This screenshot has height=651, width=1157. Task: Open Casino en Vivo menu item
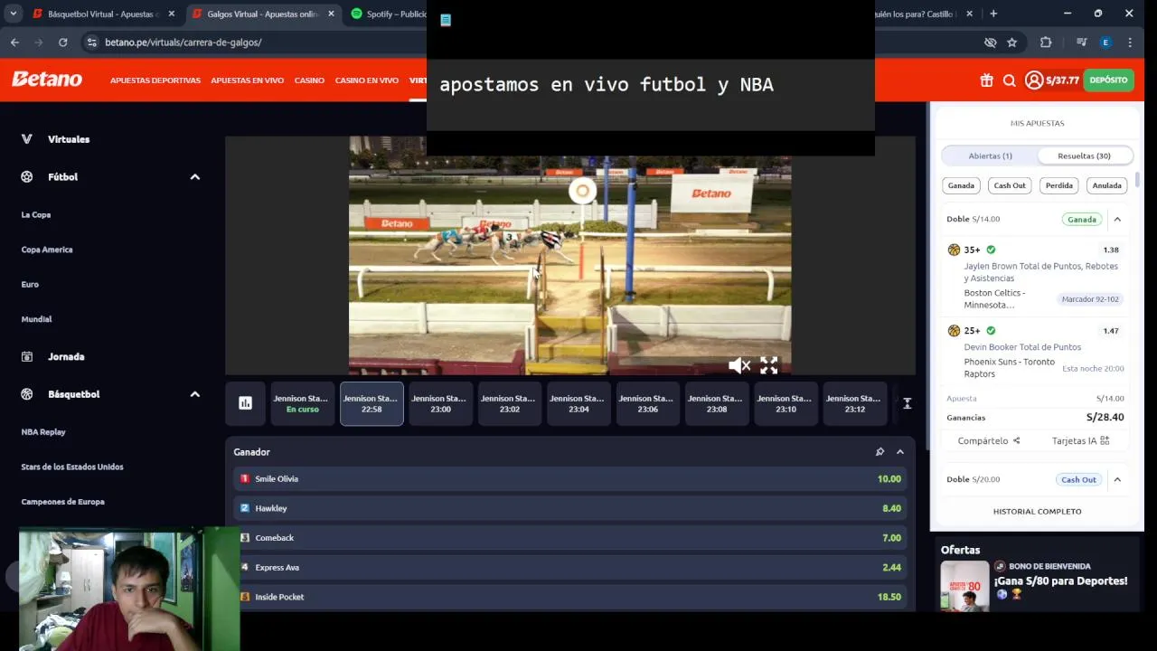(366, 80)
